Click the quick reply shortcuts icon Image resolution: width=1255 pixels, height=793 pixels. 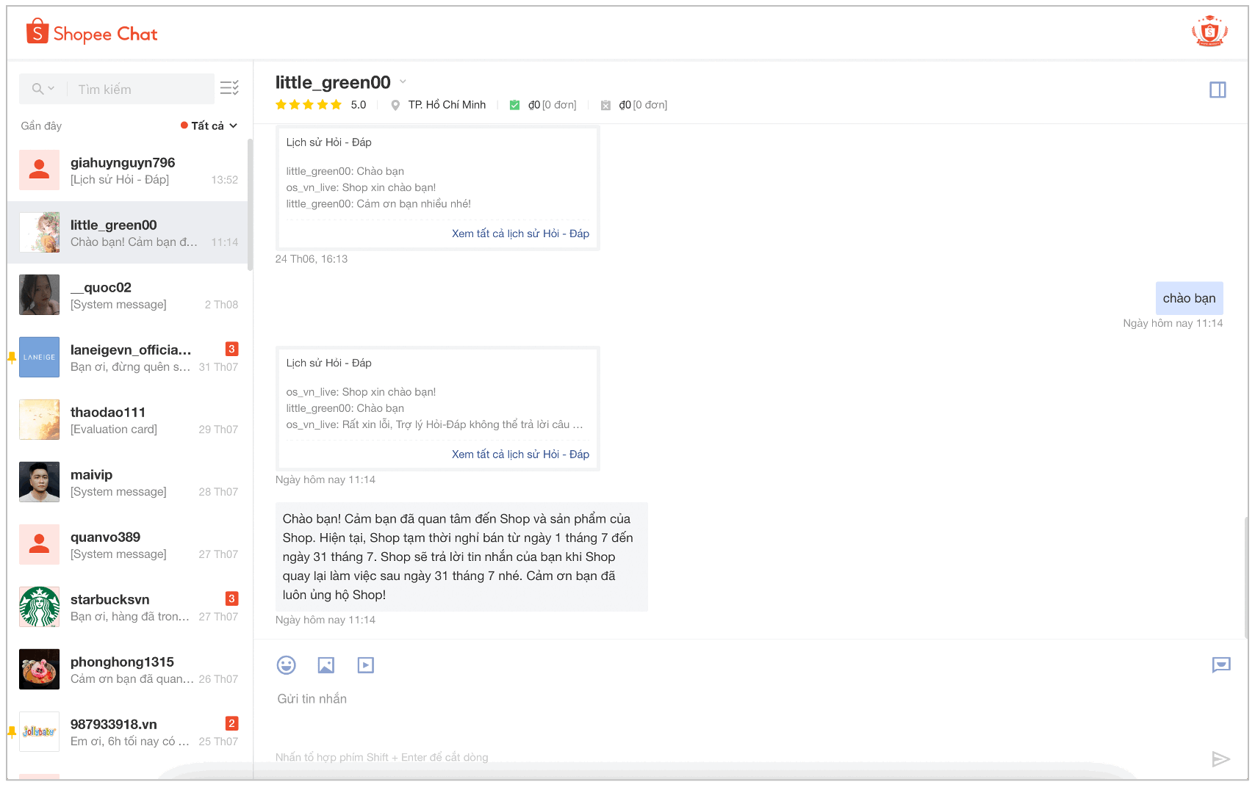[1221, 665]
